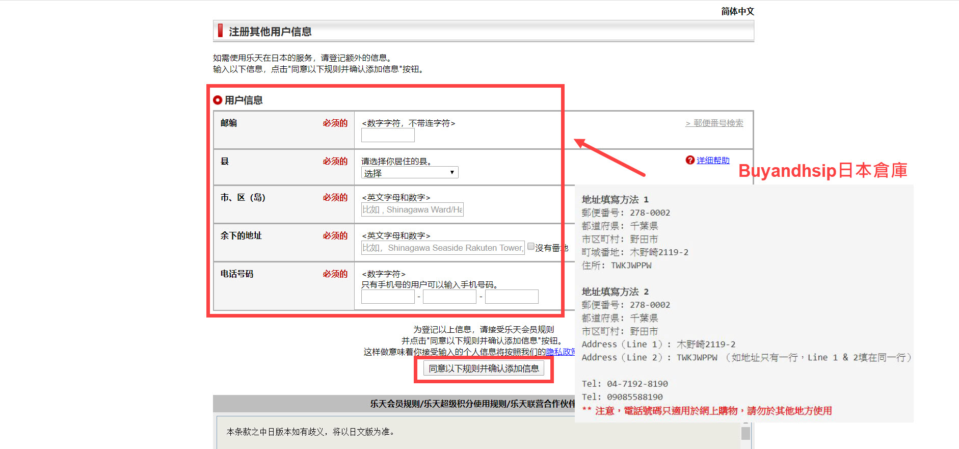Open the 详细帮助 help link

(x=713, y=161)
